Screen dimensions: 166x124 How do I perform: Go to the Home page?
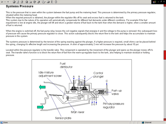[22, 2]
